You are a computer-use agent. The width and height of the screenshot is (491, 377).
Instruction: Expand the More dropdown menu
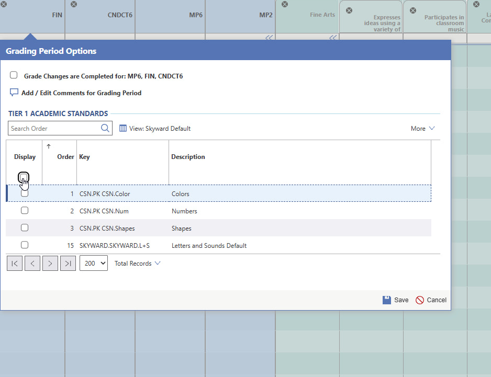423,128
